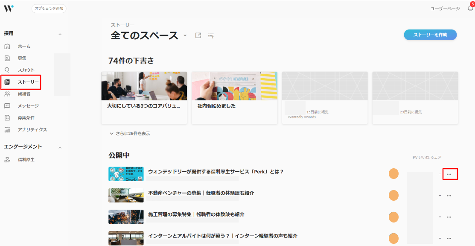Screen dimensions: 475x246
Task: Open the notification bell icon
Action: pos(470,9)
